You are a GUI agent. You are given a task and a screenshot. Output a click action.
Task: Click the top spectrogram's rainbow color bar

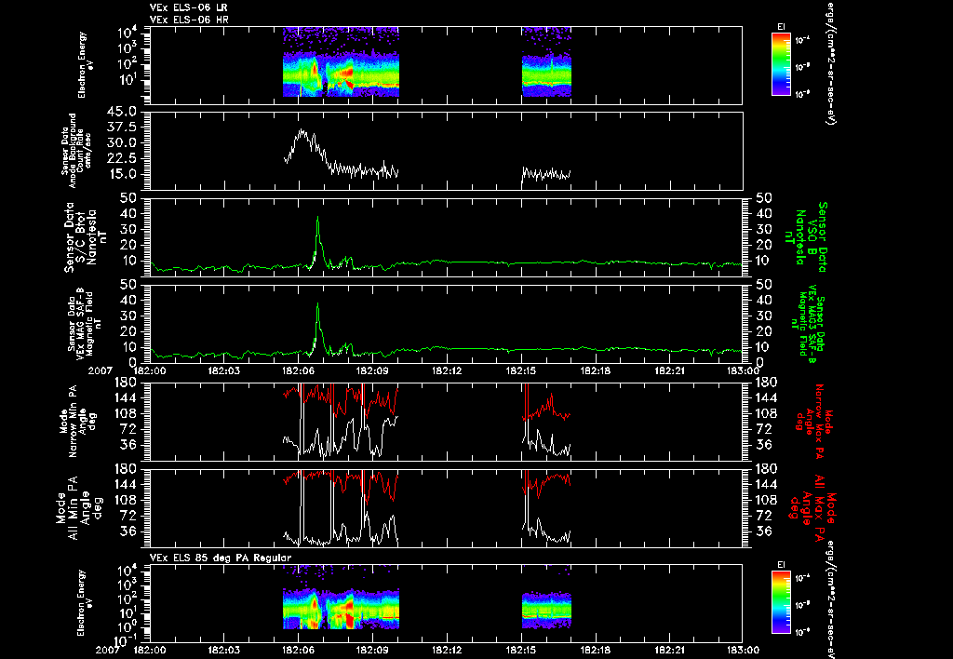(x=781, y=64)
